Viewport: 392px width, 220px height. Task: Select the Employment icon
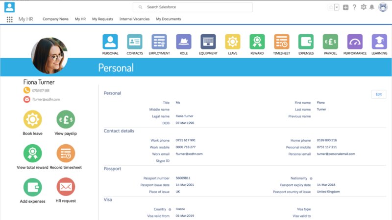159,42
